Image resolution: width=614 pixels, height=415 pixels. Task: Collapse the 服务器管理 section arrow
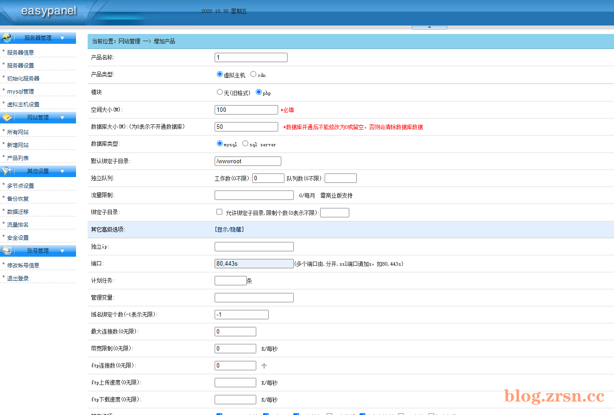(x=62, y=38)
